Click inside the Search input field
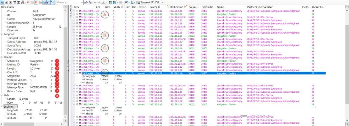This screenshot has width=349, height=126. click(68, 2)
